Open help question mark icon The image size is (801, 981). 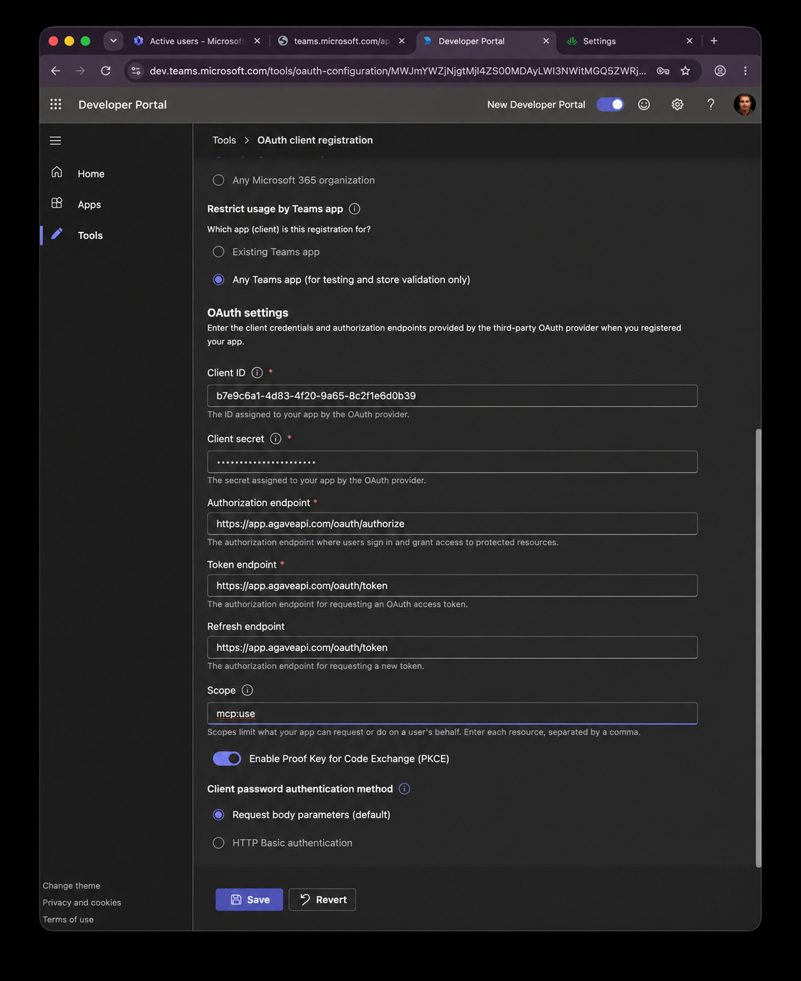tap(711, 105)
